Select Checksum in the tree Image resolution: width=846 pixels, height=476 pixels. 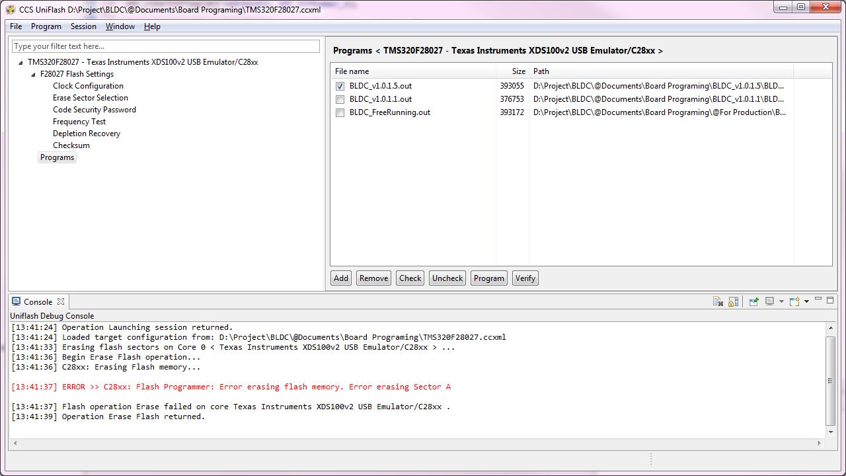(x=71, y=145)
